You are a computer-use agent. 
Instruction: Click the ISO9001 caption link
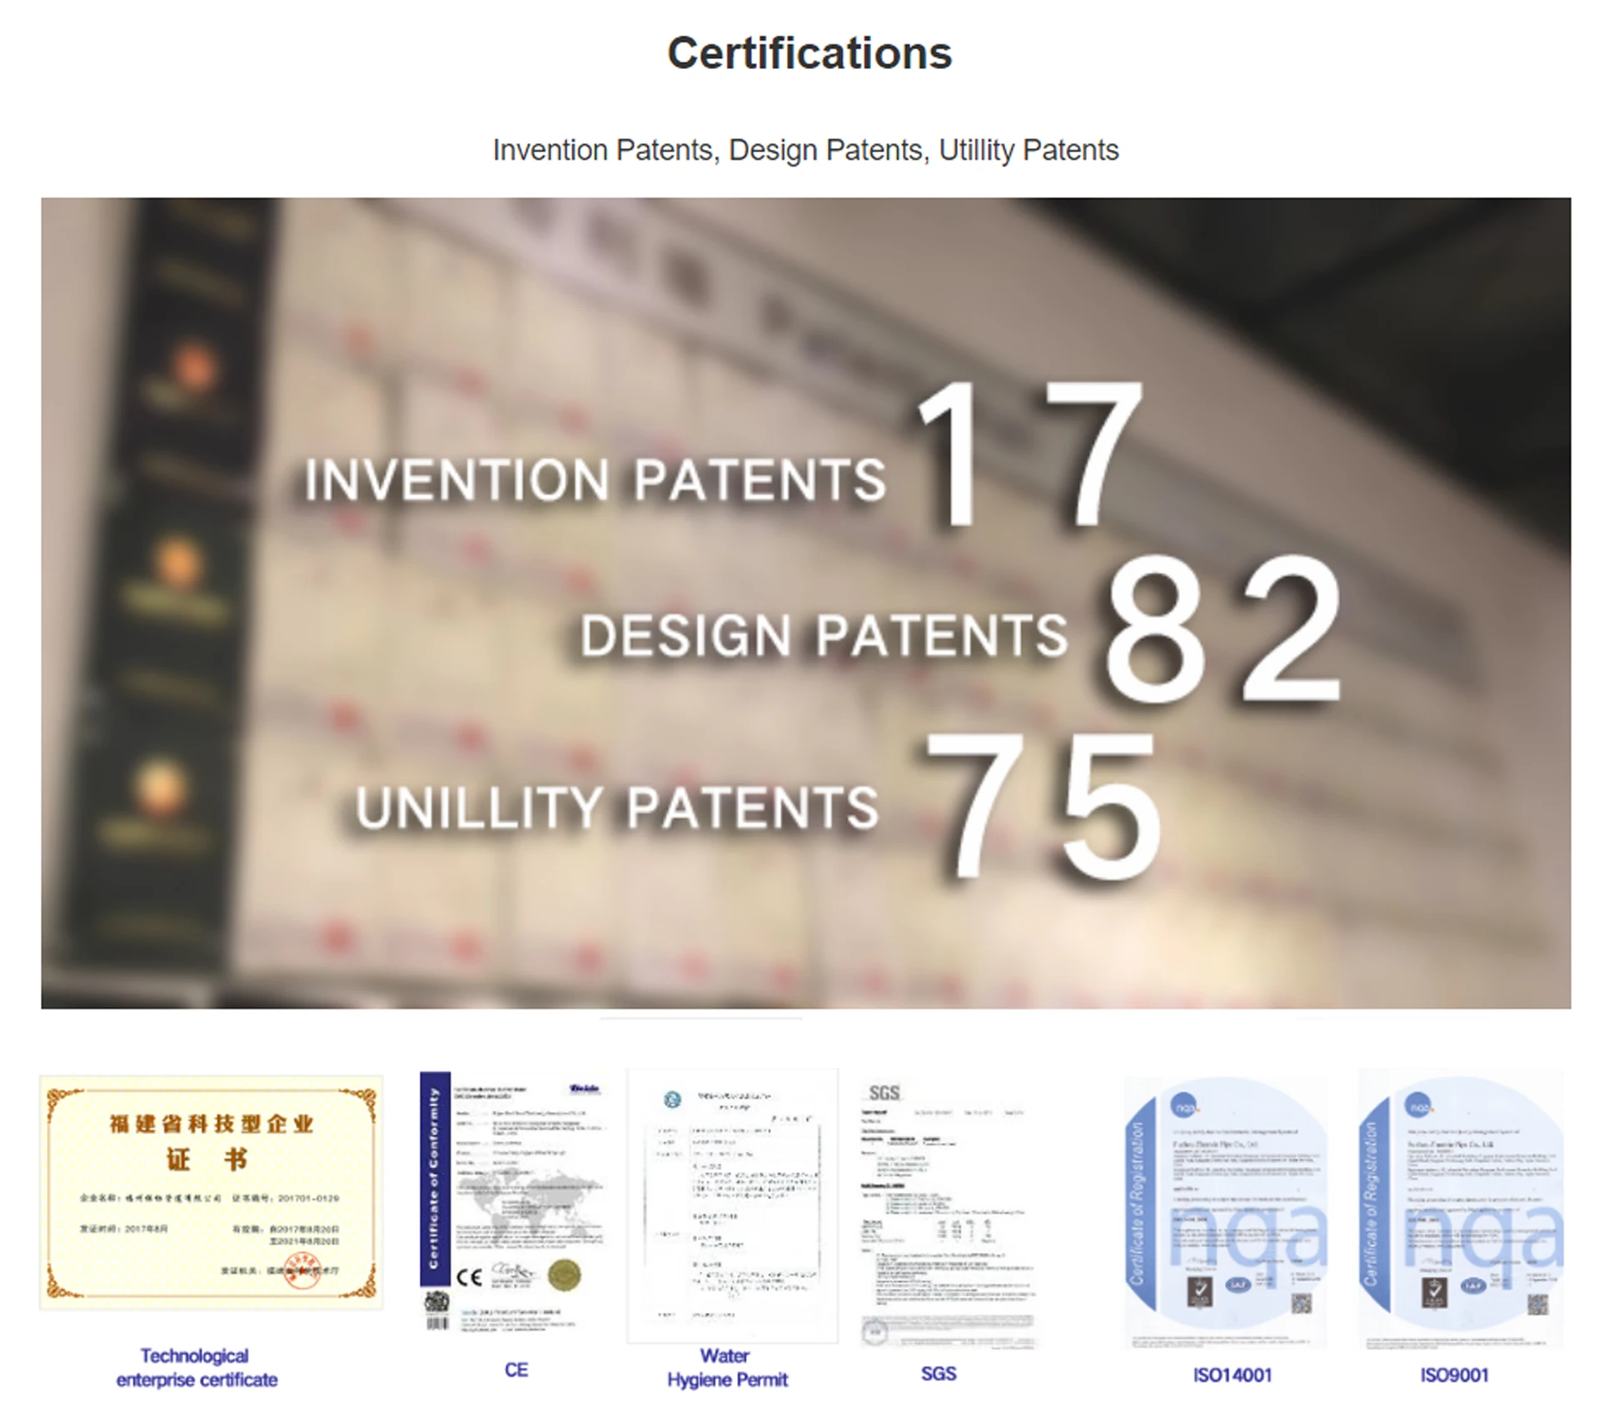coord(1453,1375)
